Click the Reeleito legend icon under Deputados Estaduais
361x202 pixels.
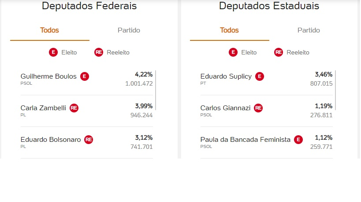coord(279,52)
